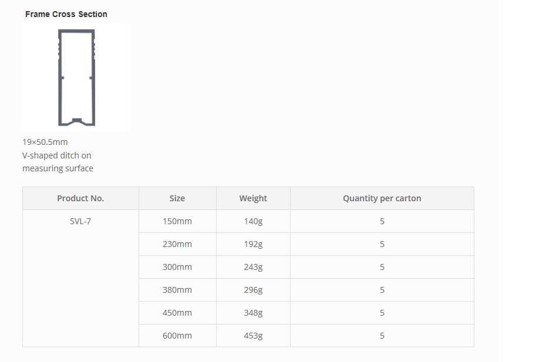The width and height of the screenshot is (546, 362).
Task: Click the frame cross section image
Action: 76,77
